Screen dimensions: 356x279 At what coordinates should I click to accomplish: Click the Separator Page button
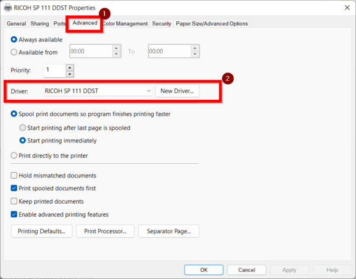point(169,231)
